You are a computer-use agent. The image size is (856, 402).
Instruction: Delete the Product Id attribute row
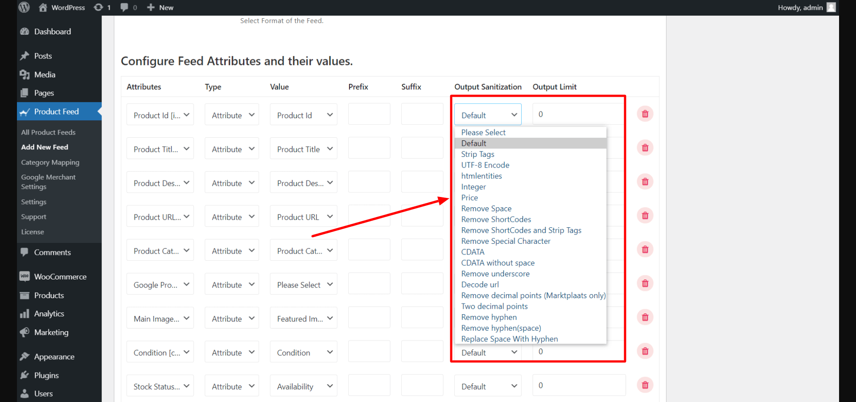pyautogui.click(x=645, y=114)
